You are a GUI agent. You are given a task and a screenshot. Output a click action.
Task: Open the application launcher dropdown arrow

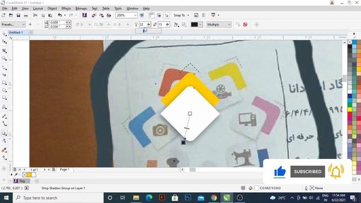click(218, 15)
